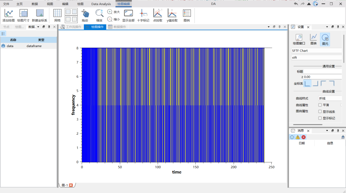
Task: Open left data panel dropdown arrow
Action: click(x=38, y=27)
